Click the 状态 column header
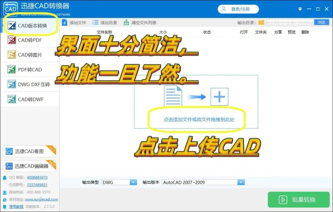Screen dimensions: 333x212 (207, 32)
